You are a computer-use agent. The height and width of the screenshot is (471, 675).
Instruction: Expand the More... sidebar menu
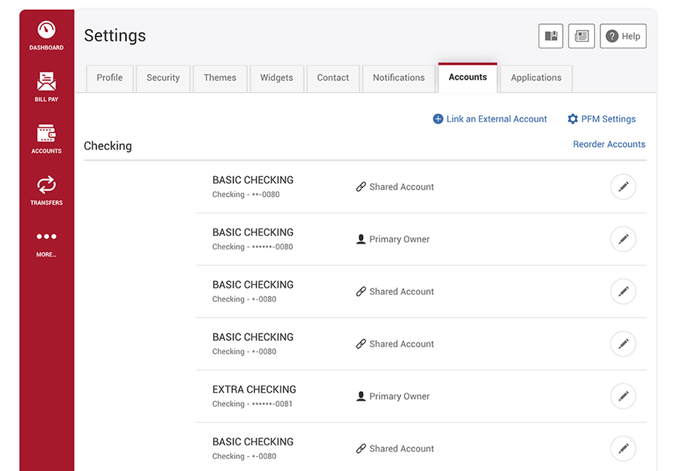46,244
